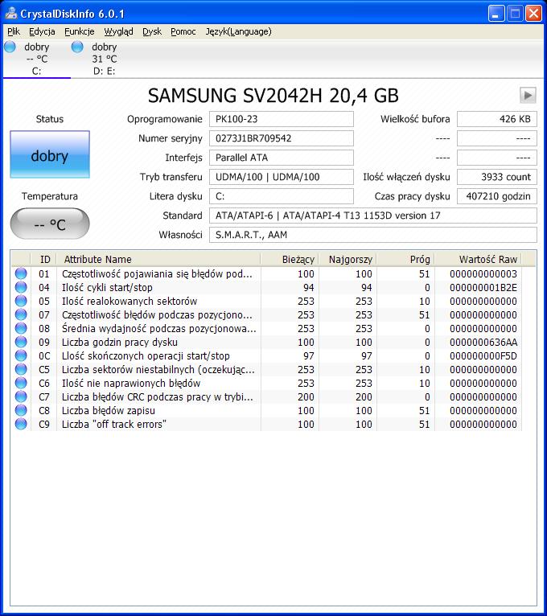Close the CrystalDiskInfo window
Screen dimensions: 547x616
[533, 14]
